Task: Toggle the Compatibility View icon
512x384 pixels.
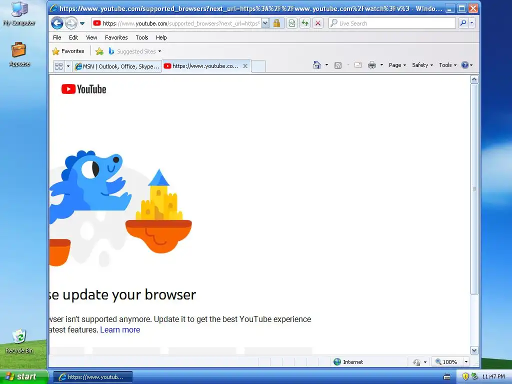Action: (292, 23)
